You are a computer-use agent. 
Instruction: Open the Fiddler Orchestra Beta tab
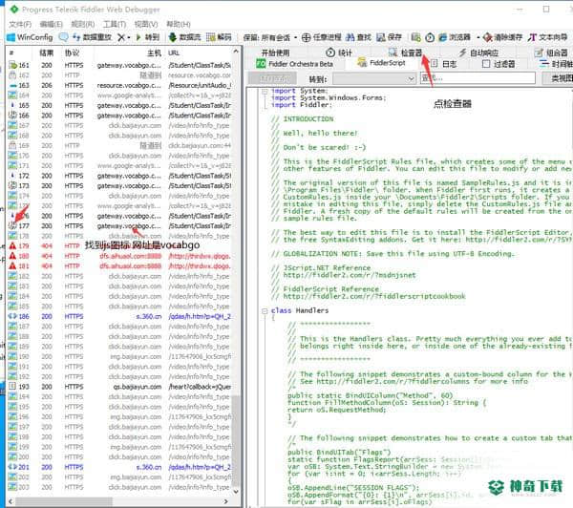point(294,64)
